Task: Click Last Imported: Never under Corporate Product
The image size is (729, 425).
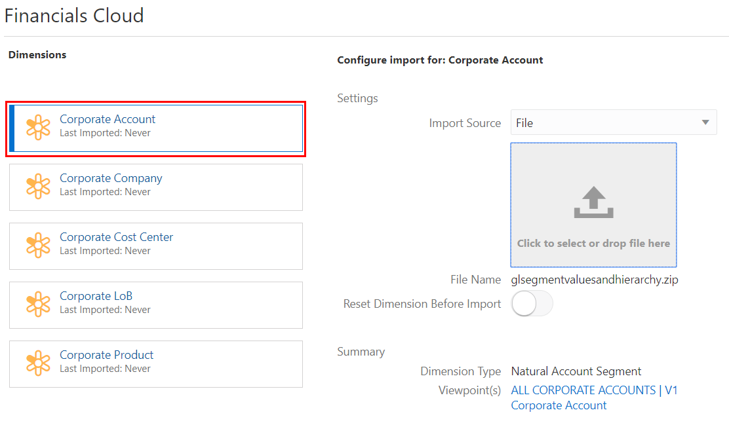Action: tap(105, 369)
